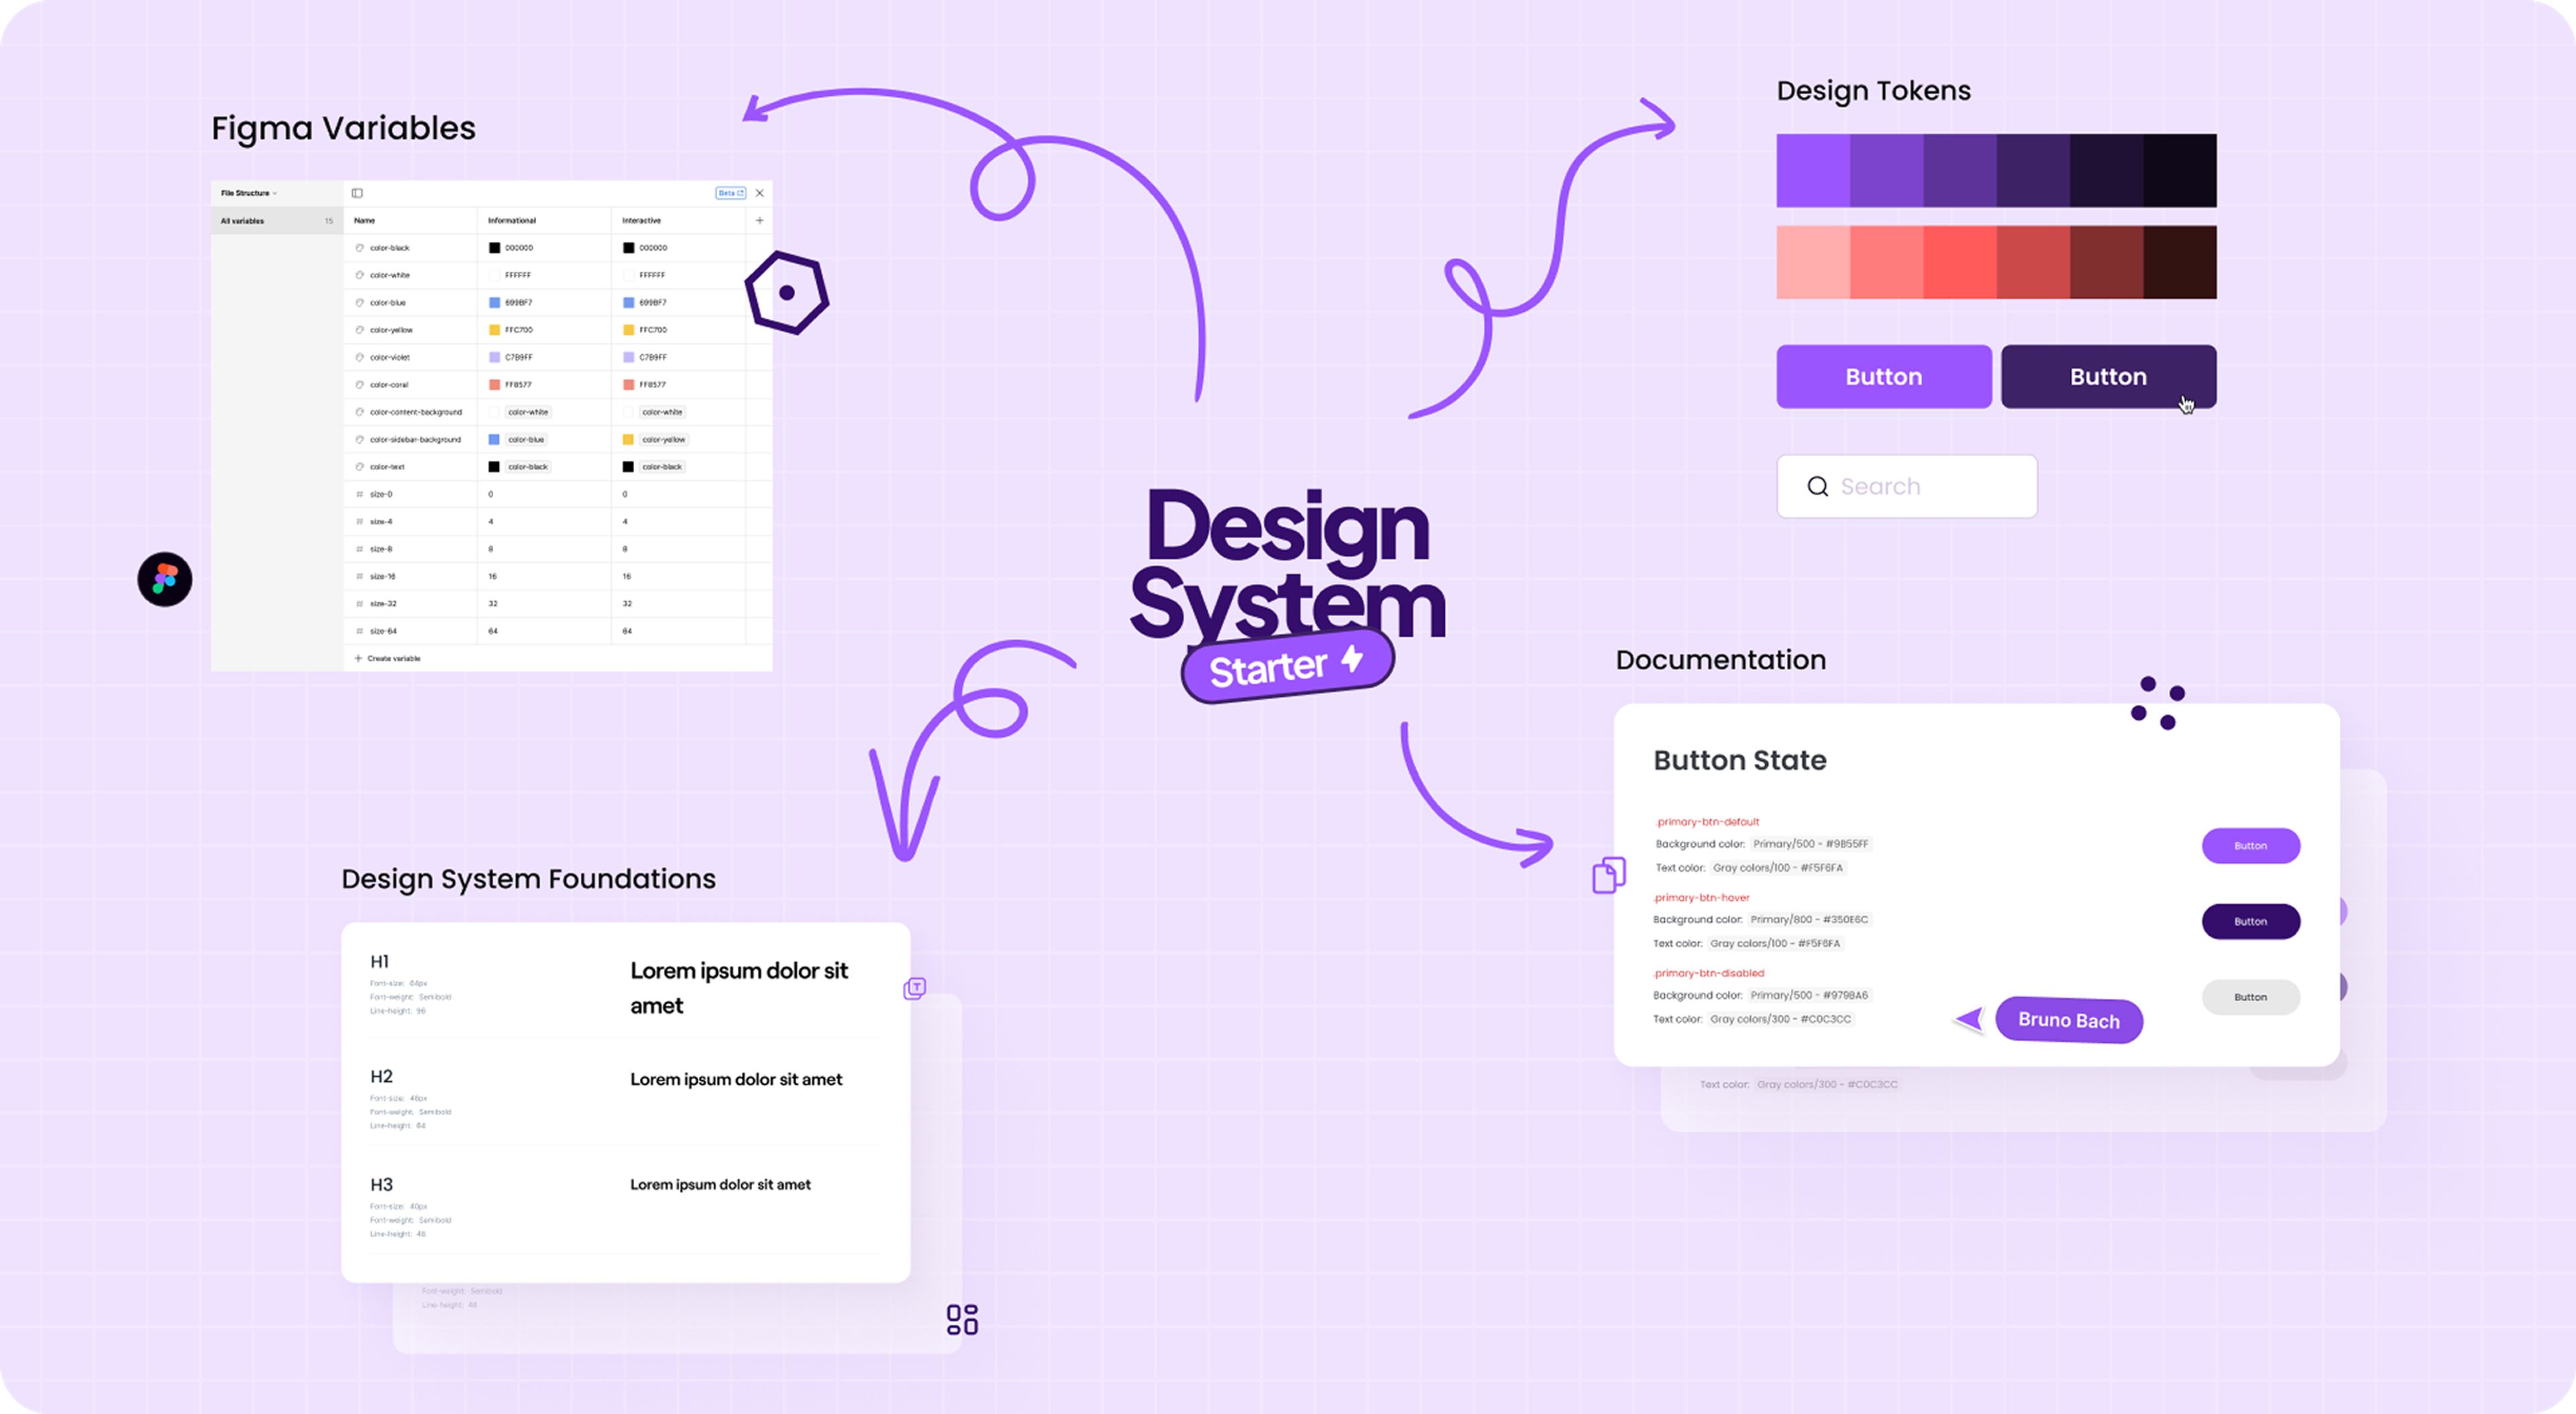Click the number type icon beside size-0
The width and height of the screenshot is (2576, 1414).
pyautogui.click(x=359, y=494)
